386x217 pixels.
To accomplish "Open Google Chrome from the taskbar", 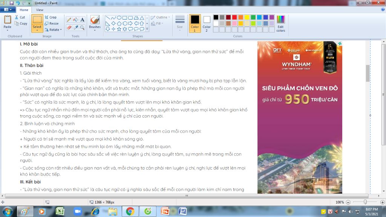I will pos(130,212).
